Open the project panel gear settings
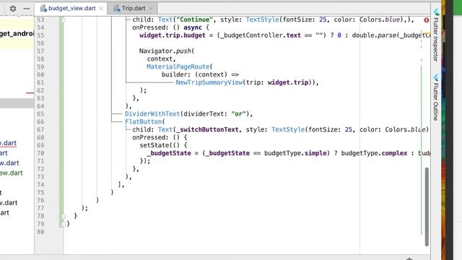Viewport: 462px width, 260px height. 13,9
